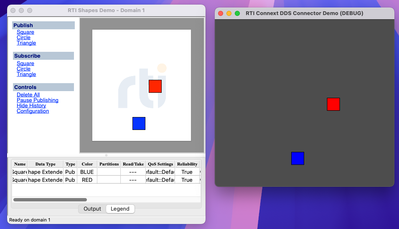Image resolution: width=399 pixels, height=229 pixels.
Task: Click the Partitions column header
Action: coord(109,164)
